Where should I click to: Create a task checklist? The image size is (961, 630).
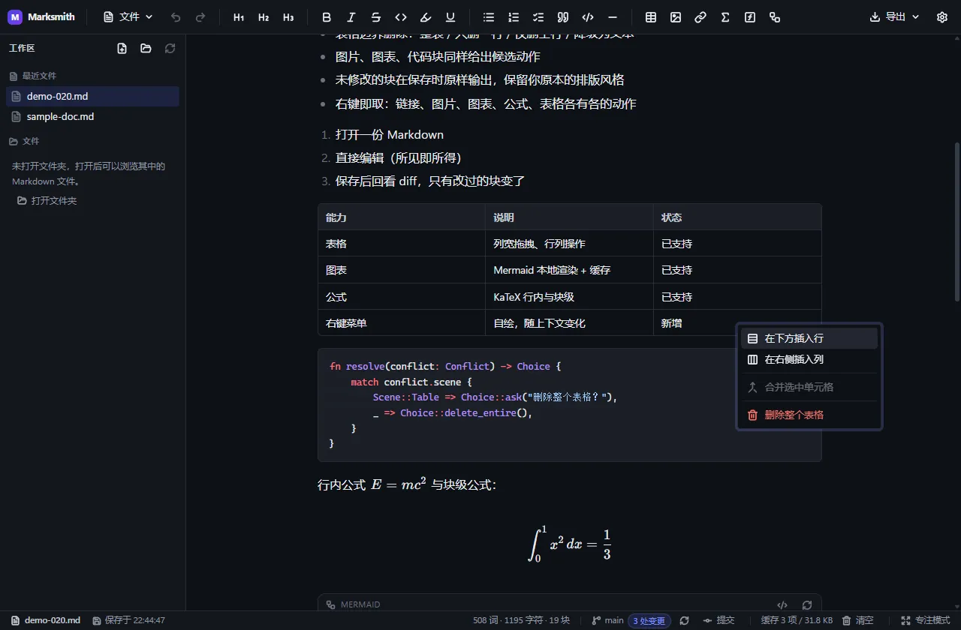(538, 17)
